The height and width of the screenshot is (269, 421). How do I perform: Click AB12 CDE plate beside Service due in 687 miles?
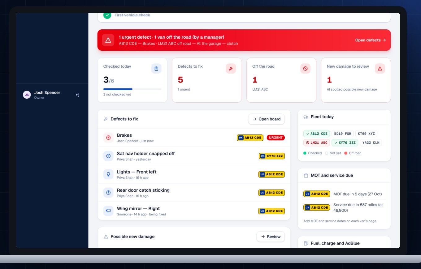coord(317,207)
